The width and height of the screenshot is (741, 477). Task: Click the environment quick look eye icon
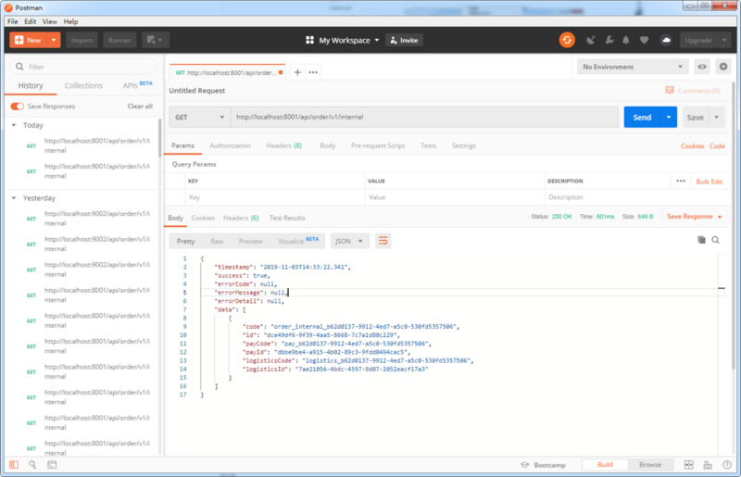(x=702, y=67)
